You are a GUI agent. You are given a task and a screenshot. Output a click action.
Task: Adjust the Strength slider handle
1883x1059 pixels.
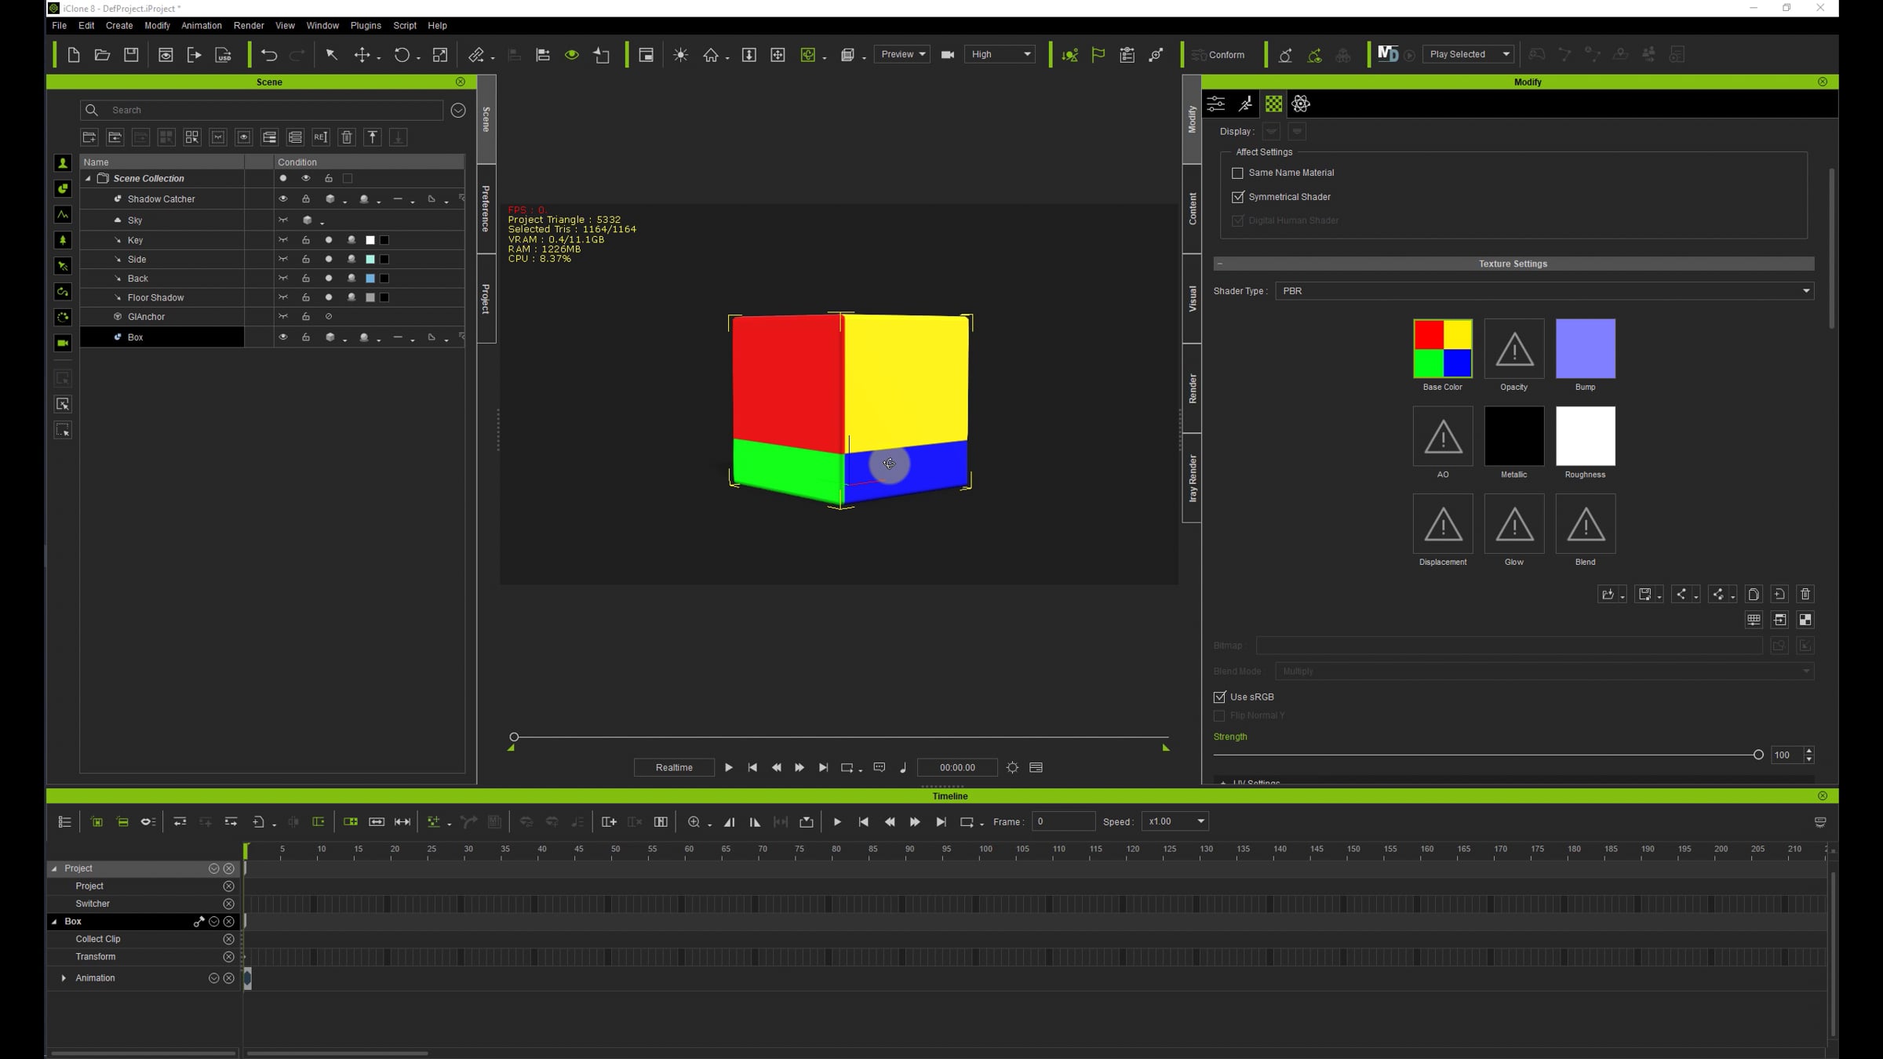(1758, 755)
